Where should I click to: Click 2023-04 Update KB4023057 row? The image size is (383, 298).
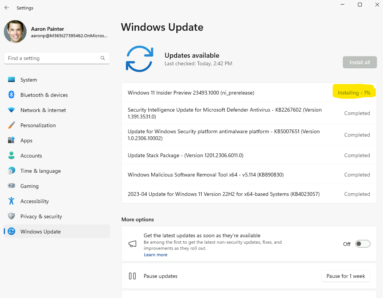point(249,194)
